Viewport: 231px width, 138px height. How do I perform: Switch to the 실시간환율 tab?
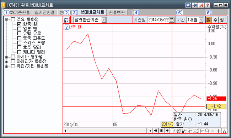coord(45,12)
